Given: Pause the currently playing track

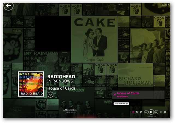Looking at the screenshot, I should [151, 112].
